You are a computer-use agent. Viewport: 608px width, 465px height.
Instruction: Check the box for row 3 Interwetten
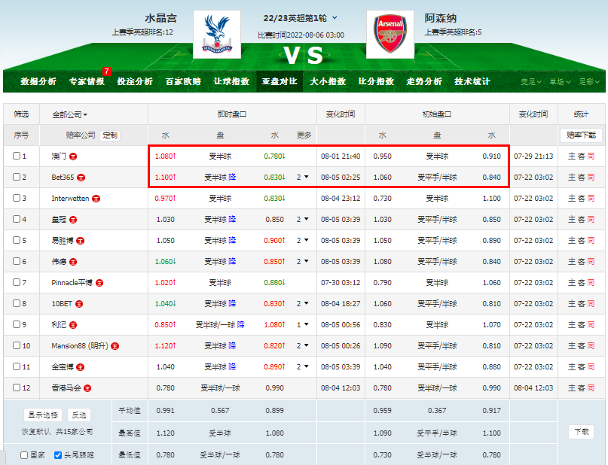(x=17, y=198)
